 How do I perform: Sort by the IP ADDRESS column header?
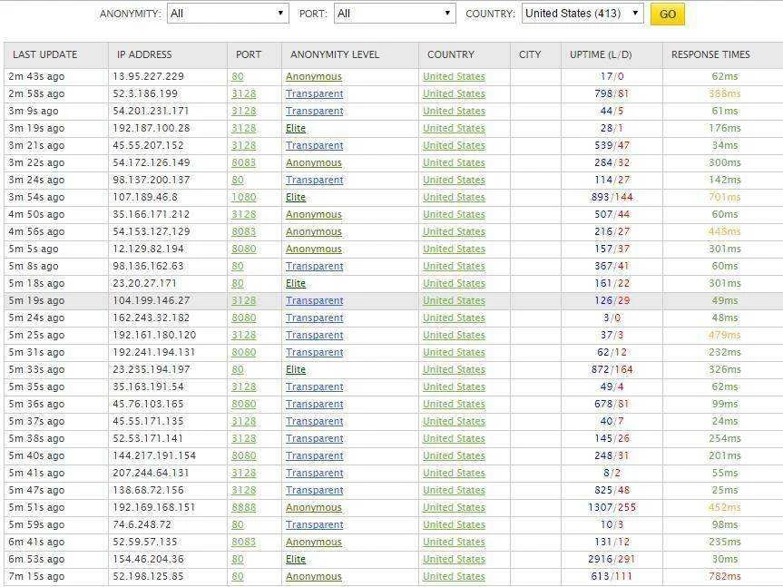(144, 54)
